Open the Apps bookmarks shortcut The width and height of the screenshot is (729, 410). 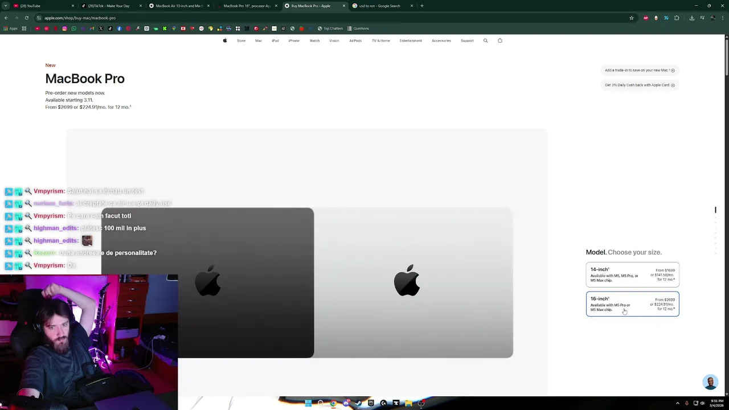click(x=11, y=28)
